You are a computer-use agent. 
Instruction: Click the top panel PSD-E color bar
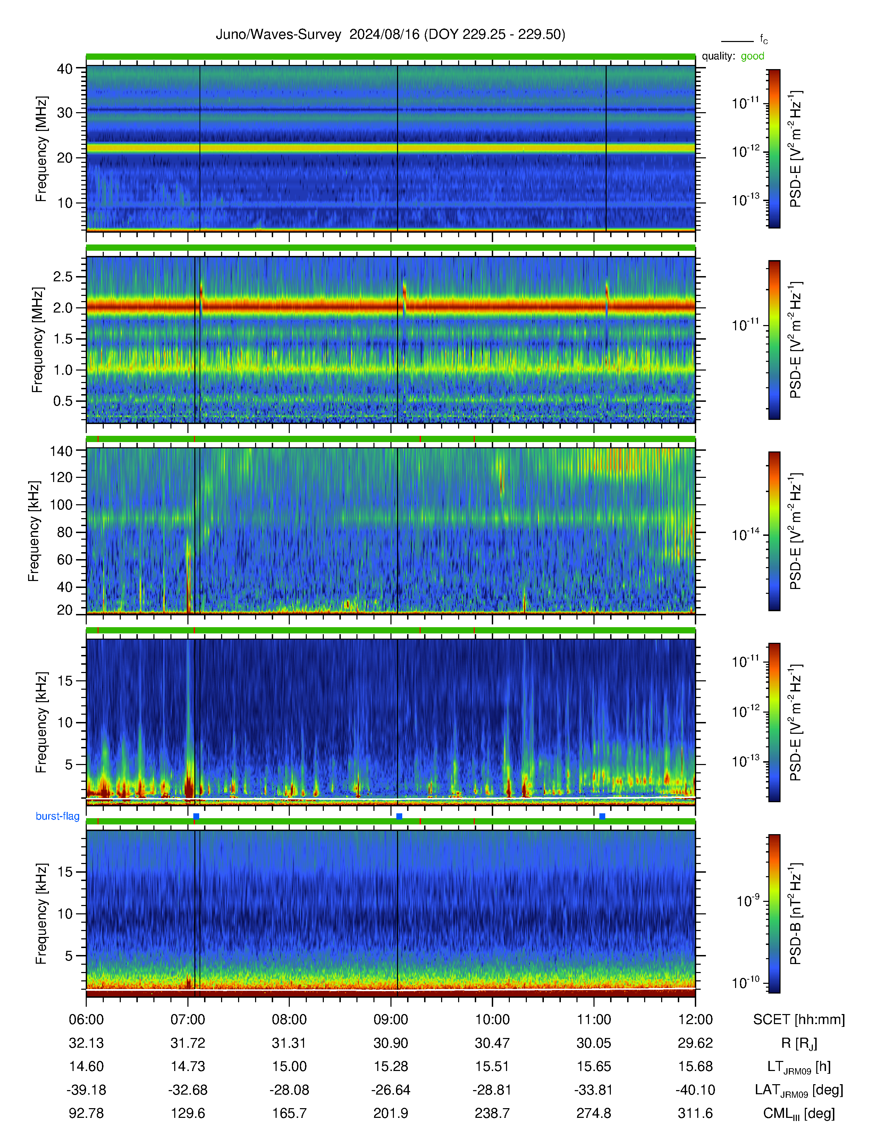[x=774, y=149]
